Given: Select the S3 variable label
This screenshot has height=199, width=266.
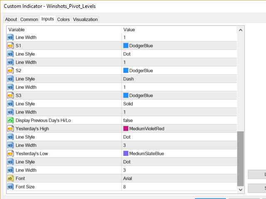Looking at the screenshot, I should (18, 95).
